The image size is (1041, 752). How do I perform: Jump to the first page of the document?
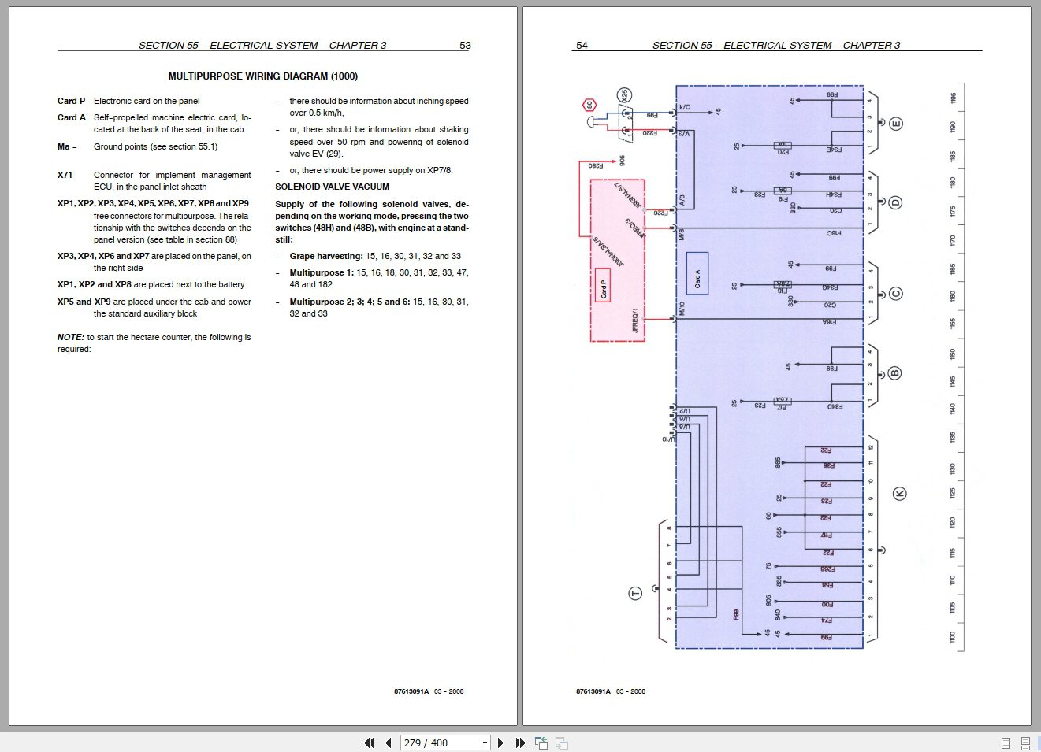click(x=369, y=743)
